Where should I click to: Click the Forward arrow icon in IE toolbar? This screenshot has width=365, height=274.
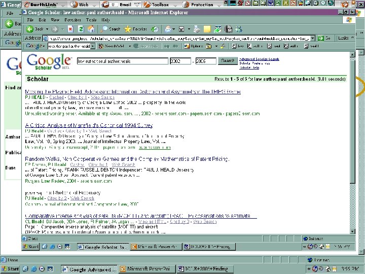coord(55,29)
